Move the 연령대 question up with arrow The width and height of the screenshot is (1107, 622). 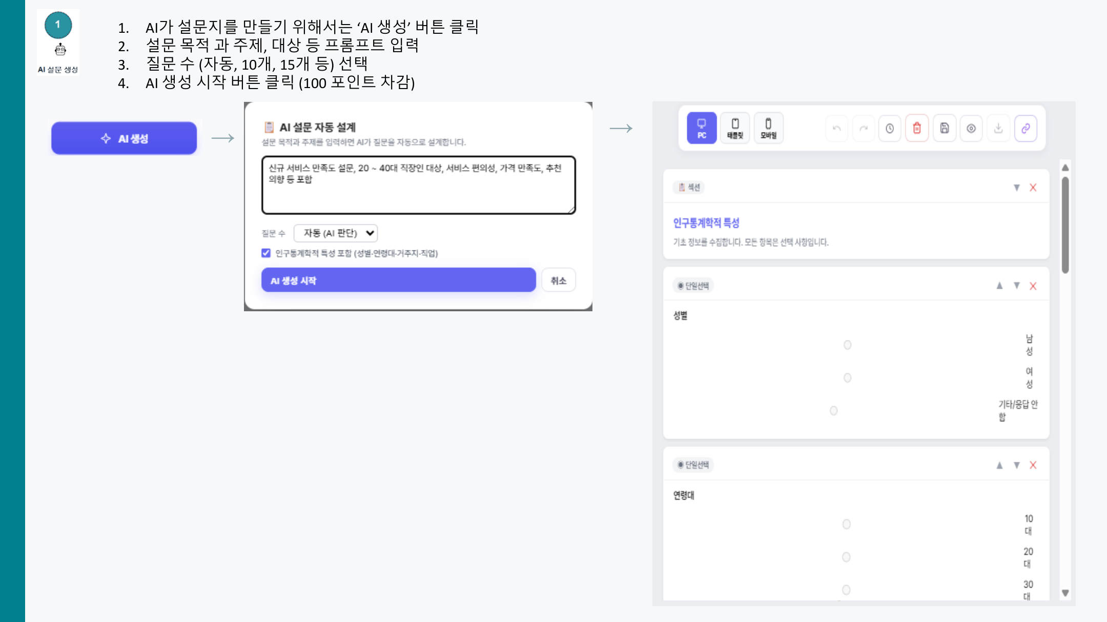click(x=999, y=465)
